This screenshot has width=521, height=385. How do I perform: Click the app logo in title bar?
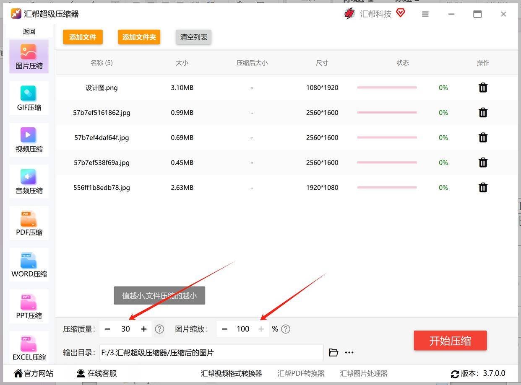coord(16,13)
